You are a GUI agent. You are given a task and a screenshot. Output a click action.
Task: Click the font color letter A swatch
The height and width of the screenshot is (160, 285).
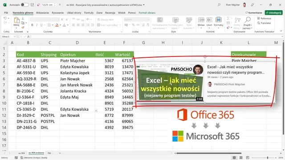[x=64, y=25]
